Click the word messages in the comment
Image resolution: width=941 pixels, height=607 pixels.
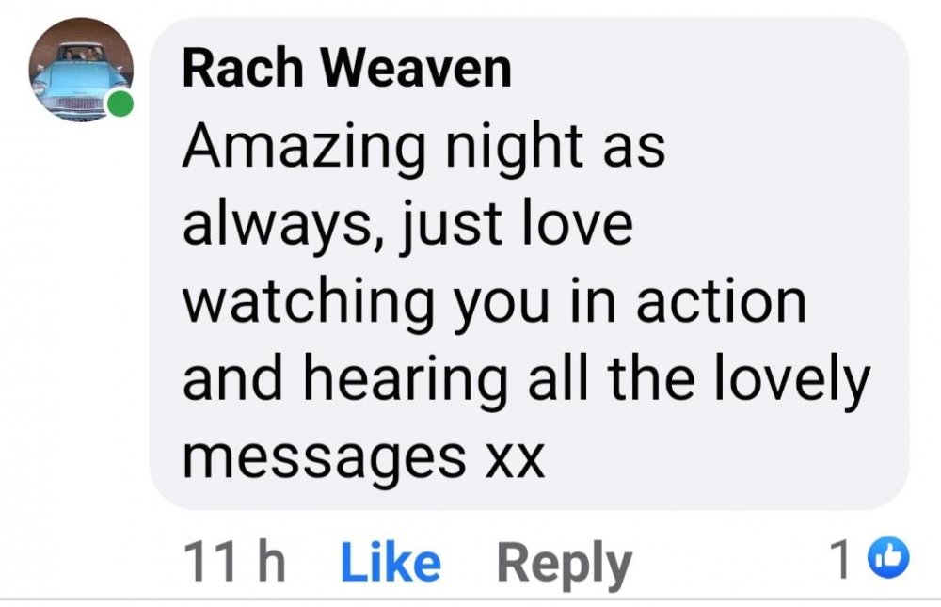pos(324,459)
